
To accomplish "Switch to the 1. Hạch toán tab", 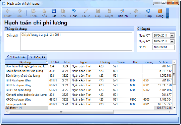I will click(17, 57).
